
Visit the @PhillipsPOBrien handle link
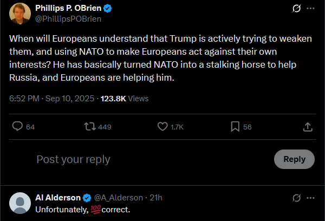coord(68,18)
